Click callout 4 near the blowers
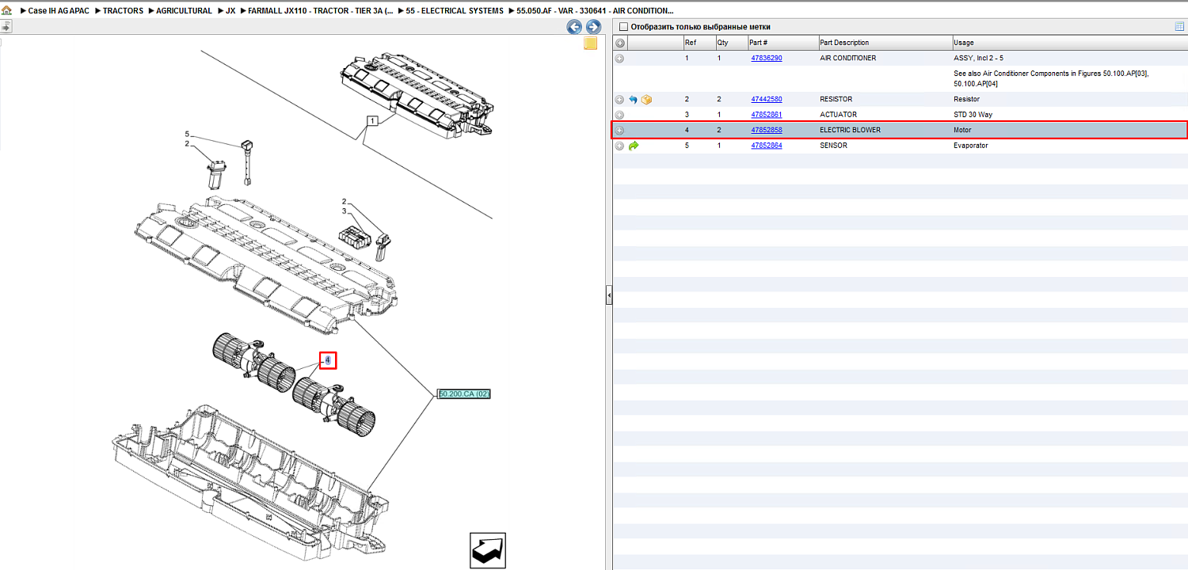The width and height of the screenshot is (1188, 570). [x=328, y=361]
